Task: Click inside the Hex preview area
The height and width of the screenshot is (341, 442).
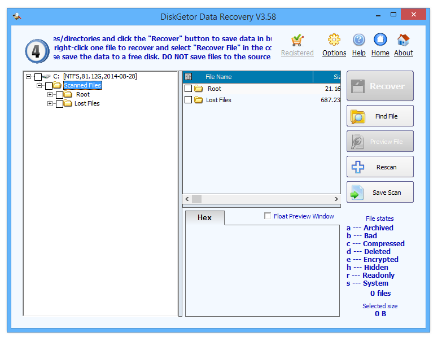Action: 262,270
